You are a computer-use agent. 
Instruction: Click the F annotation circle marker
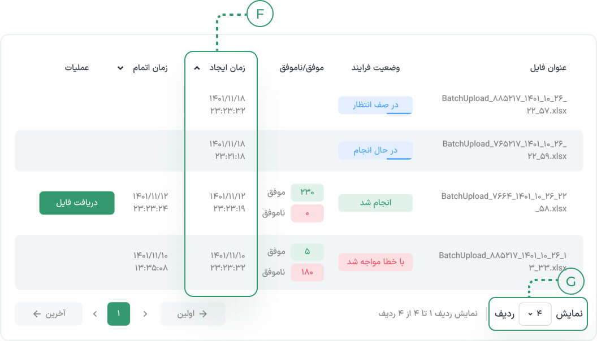[x=260, y=14]
